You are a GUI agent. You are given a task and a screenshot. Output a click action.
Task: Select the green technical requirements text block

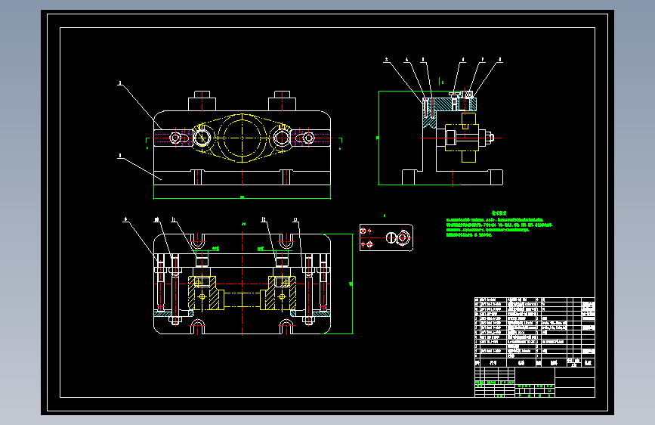(499, 225)
